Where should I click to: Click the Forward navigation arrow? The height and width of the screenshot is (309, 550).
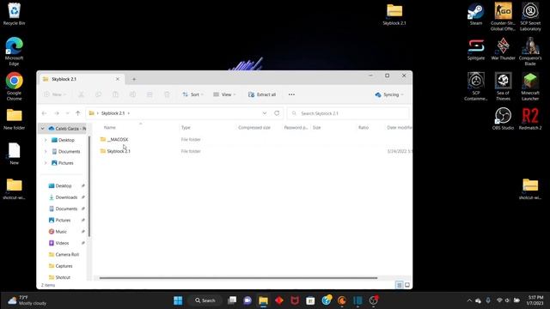pos(57,113)
